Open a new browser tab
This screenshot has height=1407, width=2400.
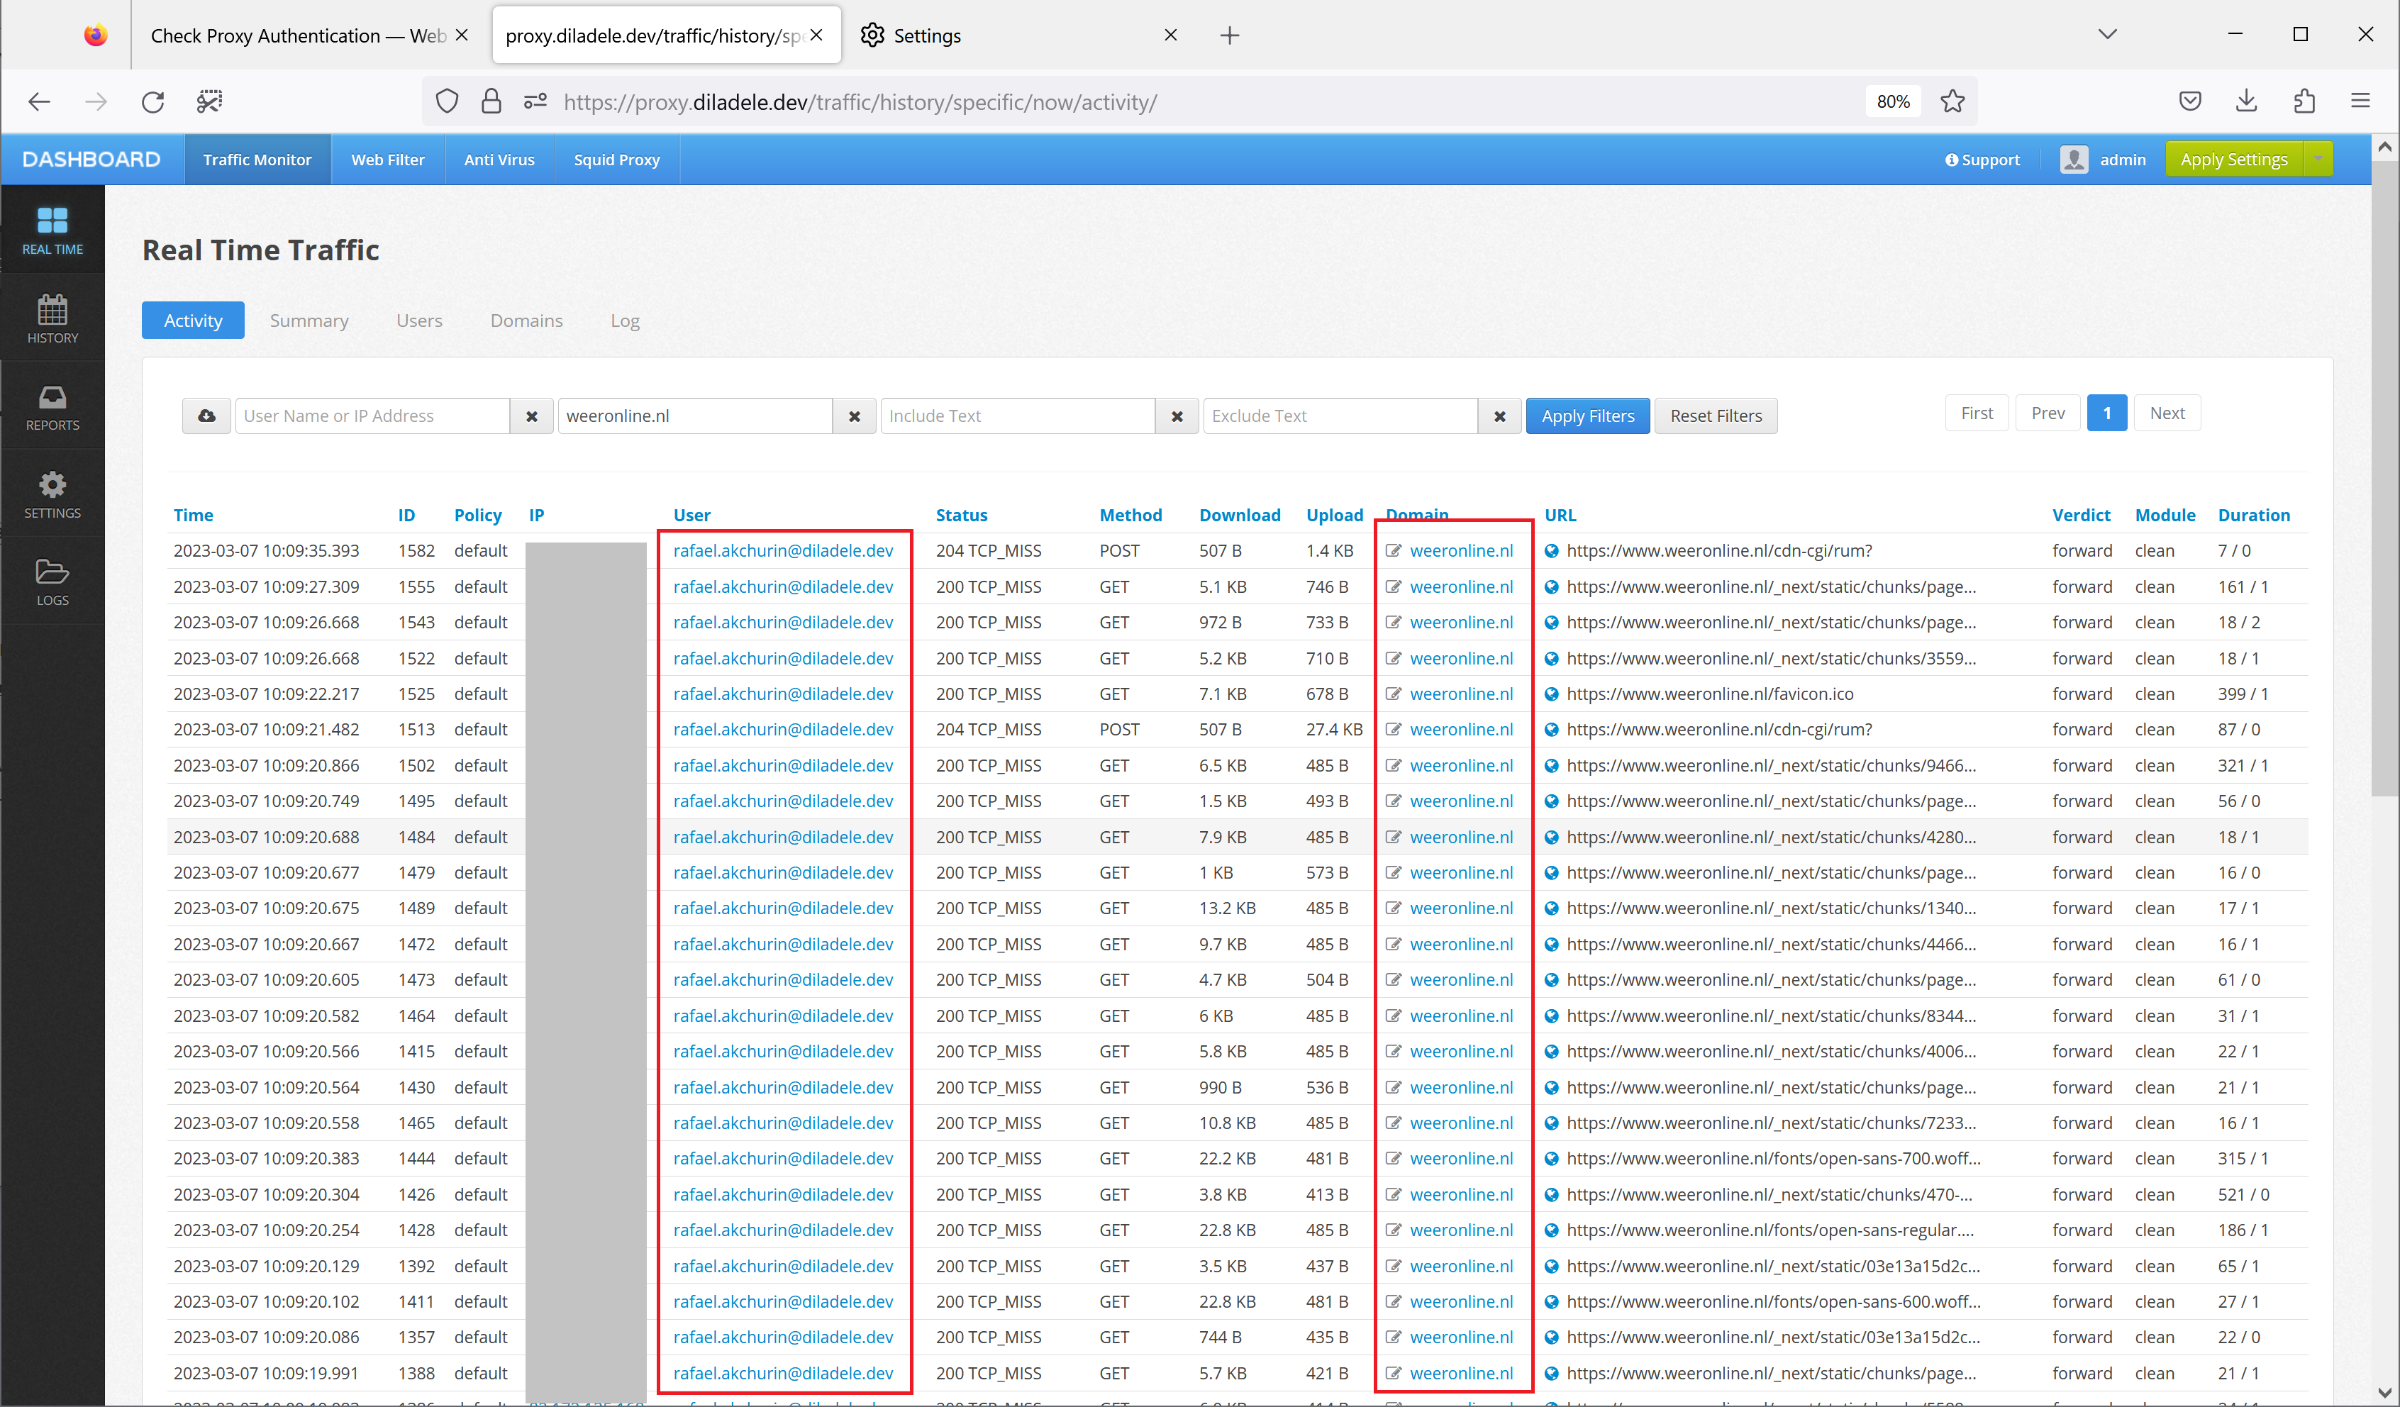[1230, 35]
